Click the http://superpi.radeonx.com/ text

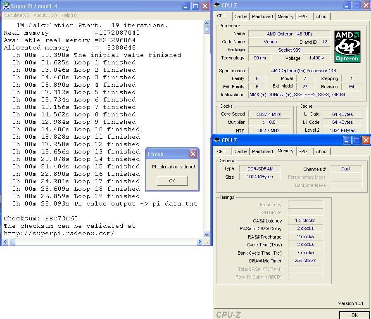point(59,233)
